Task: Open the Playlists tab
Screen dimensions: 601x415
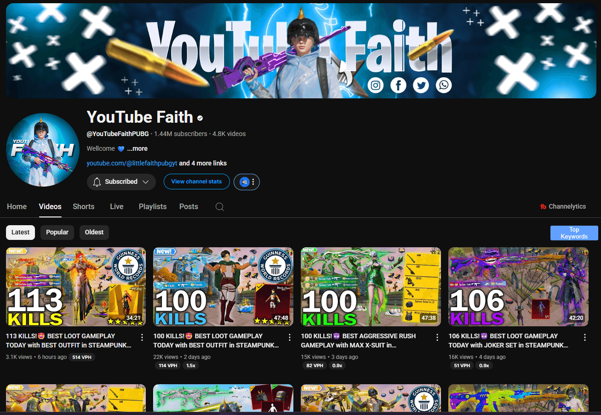Action: (153, 207)
